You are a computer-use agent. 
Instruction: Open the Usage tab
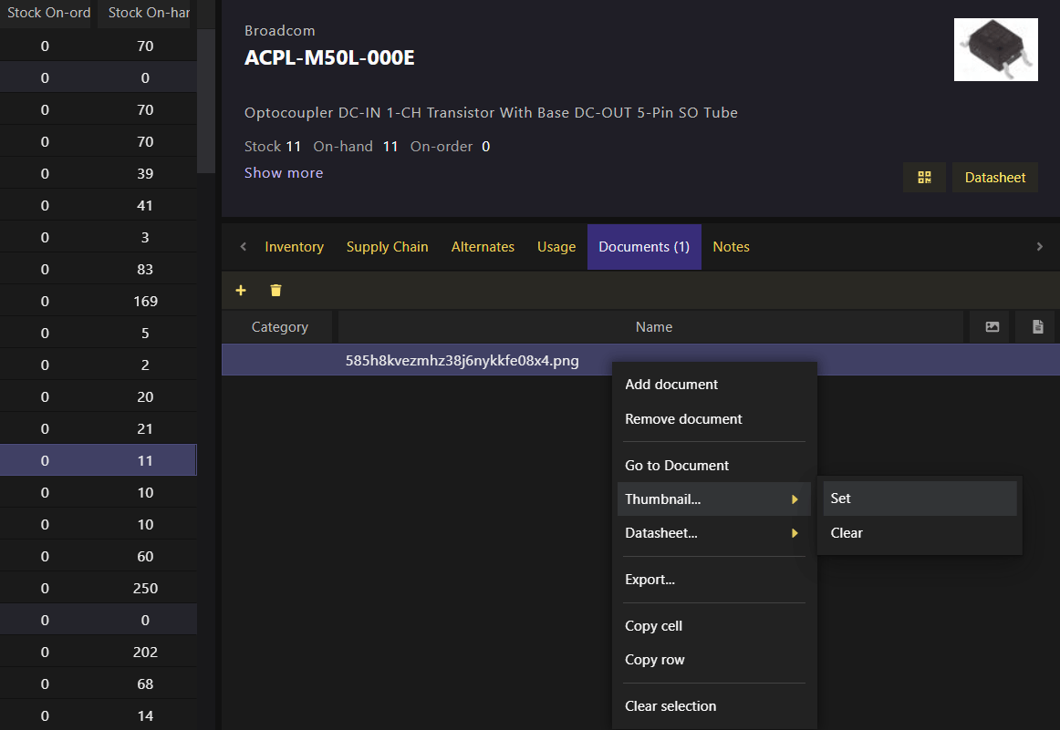[x=556, y=247]
